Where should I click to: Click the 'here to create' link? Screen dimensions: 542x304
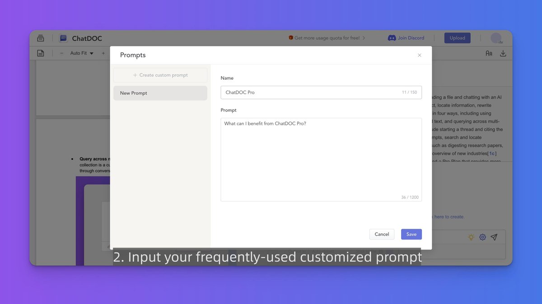click(449, 217)
